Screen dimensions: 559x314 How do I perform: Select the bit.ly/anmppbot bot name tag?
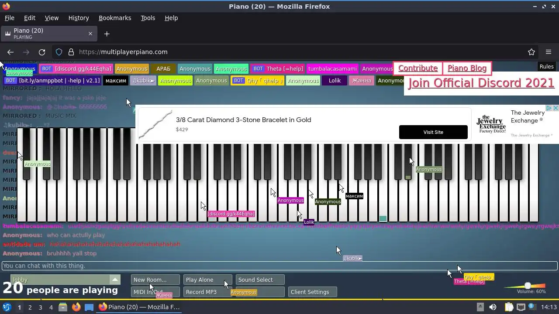point(53,81)
